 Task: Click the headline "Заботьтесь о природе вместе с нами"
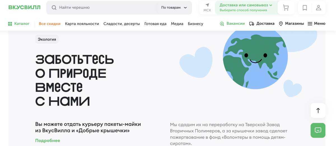[74, 80]
